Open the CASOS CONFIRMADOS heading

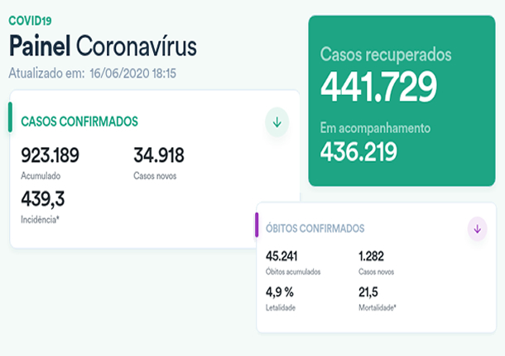click(79, 122)
